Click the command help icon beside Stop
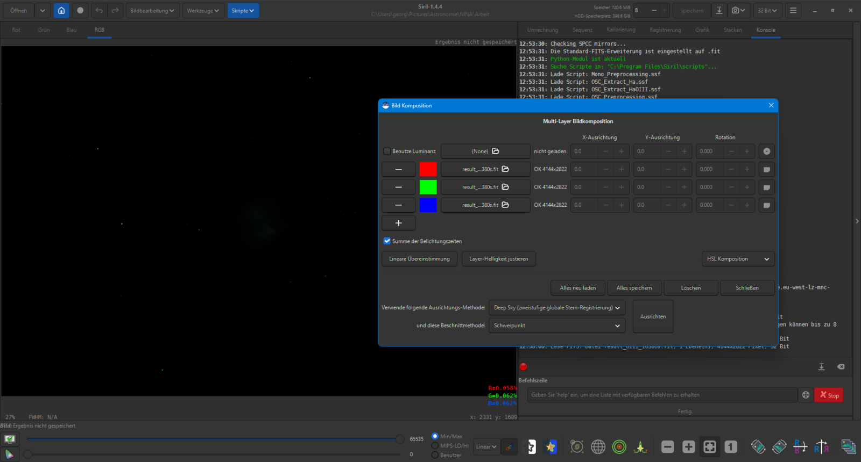The width and height of the screenshot is (861, 462). point(806,395)
